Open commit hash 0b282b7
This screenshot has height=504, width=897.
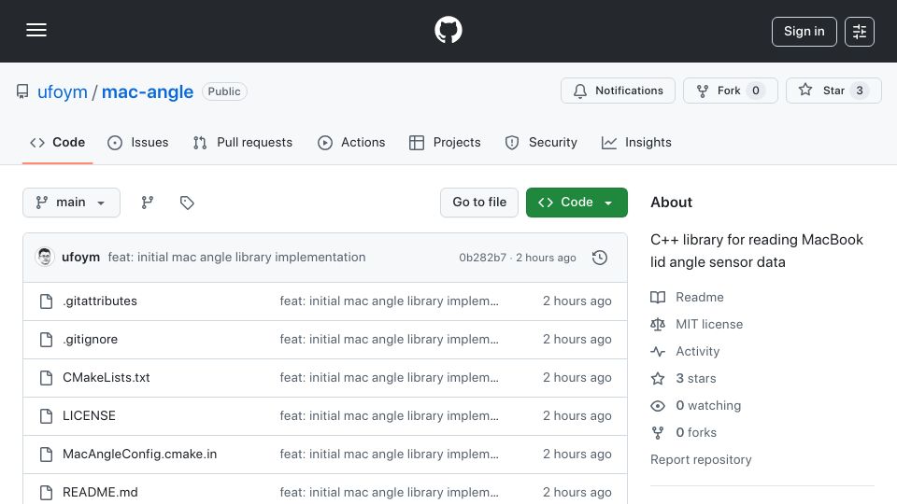(x=482, y=258)
